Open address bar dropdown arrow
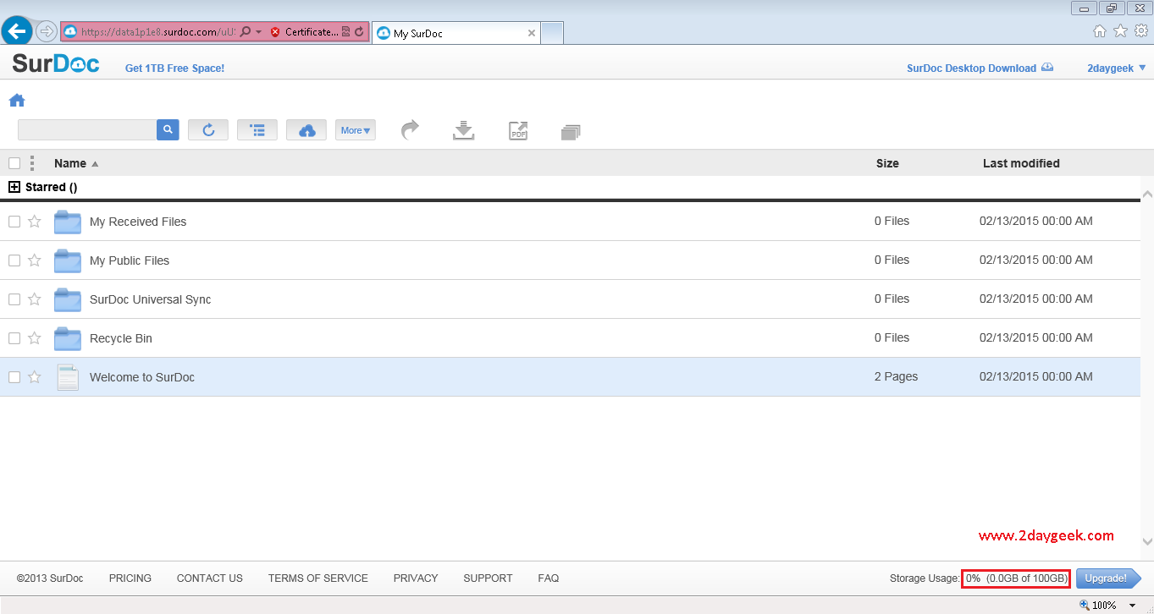 click(259, 32)
